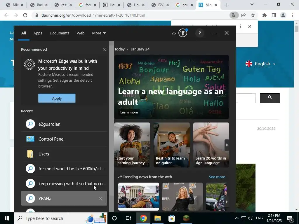Switch to the Apps filter tab
This screenshot has height=224, width=299.
tap(38, 33)
